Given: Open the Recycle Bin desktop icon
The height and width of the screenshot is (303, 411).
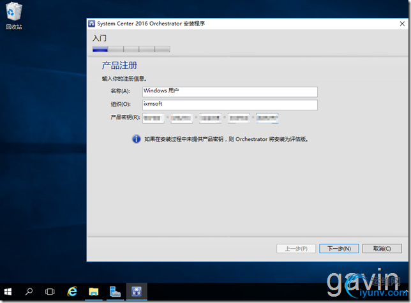Looking at the screenshot, I should [x=14, y=16].
